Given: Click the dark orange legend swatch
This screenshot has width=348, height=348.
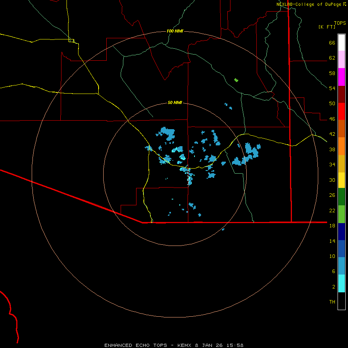Looking at the screenshot, I should tap(341, 128).
